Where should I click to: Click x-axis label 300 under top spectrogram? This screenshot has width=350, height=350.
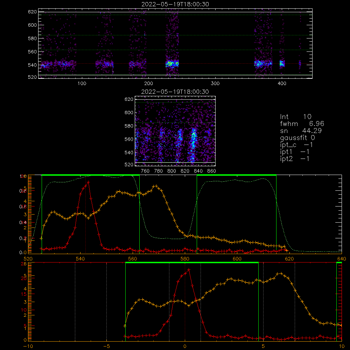(x=215, y=84)
